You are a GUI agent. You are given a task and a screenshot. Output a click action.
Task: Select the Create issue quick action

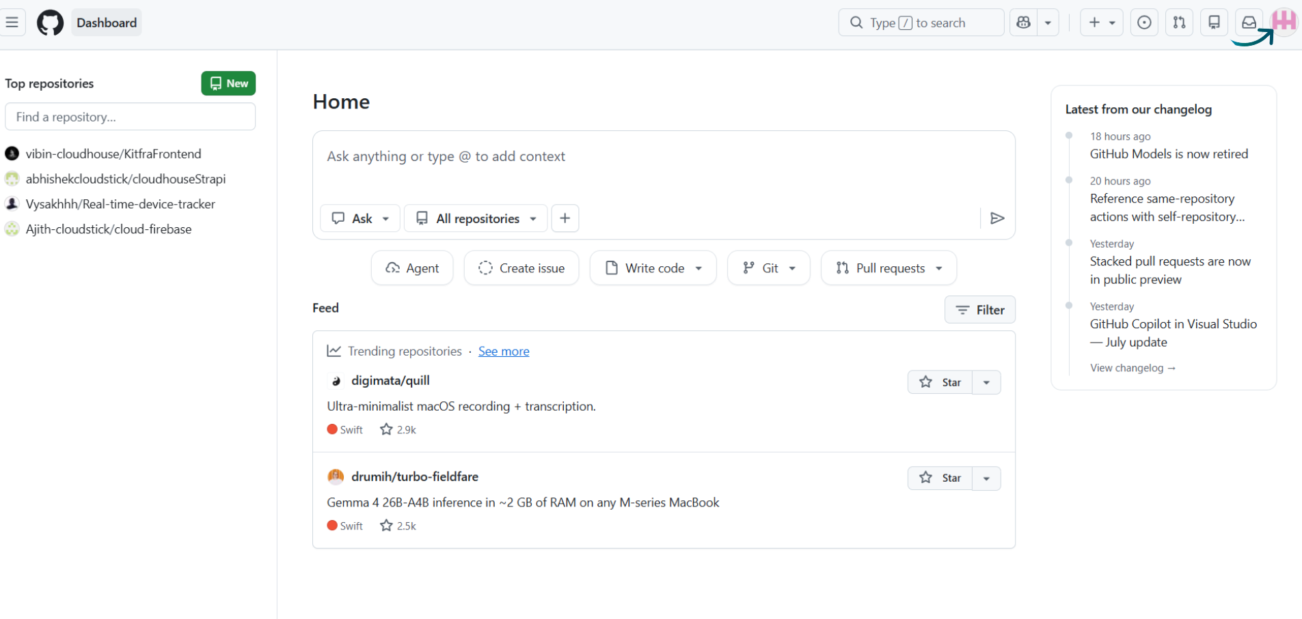coord(521,268)
